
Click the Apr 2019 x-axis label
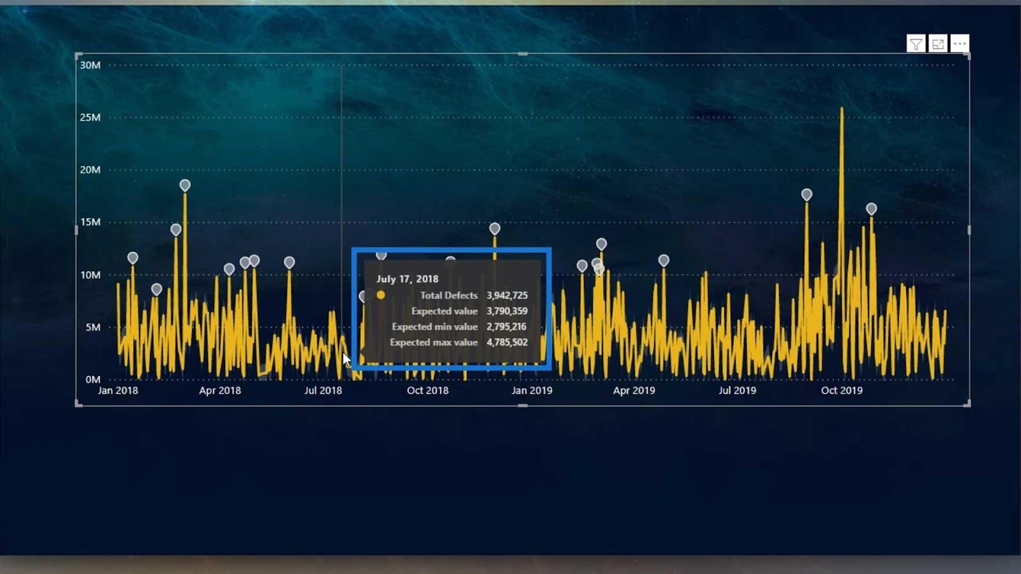pos(634,390)
